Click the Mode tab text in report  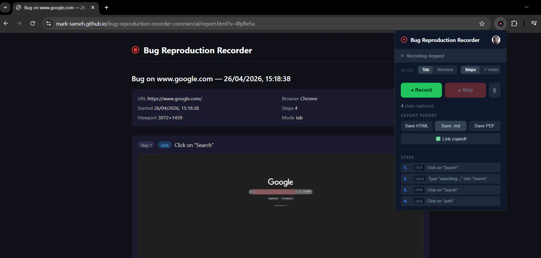292,118
